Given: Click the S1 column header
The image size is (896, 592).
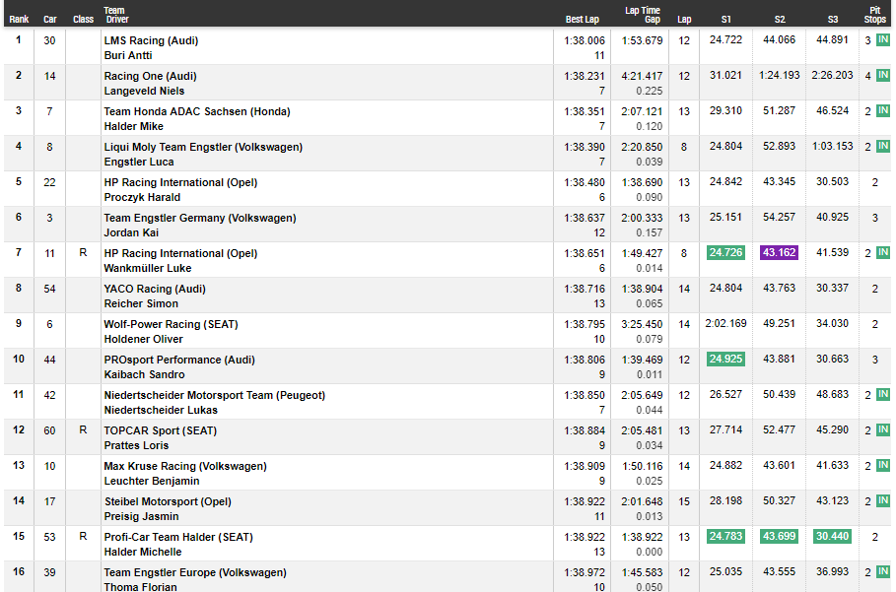Looking at the screenshot, I should (x=725, y=20).
